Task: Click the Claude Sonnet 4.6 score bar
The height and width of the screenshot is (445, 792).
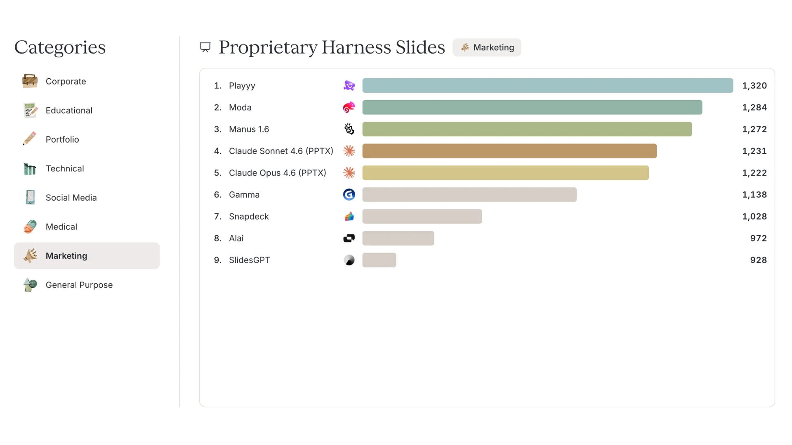Action: [x=509, y=151]
